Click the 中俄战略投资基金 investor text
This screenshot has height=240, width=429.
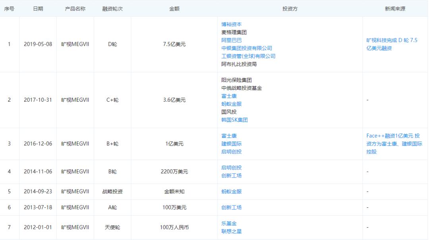click(242, 88)
